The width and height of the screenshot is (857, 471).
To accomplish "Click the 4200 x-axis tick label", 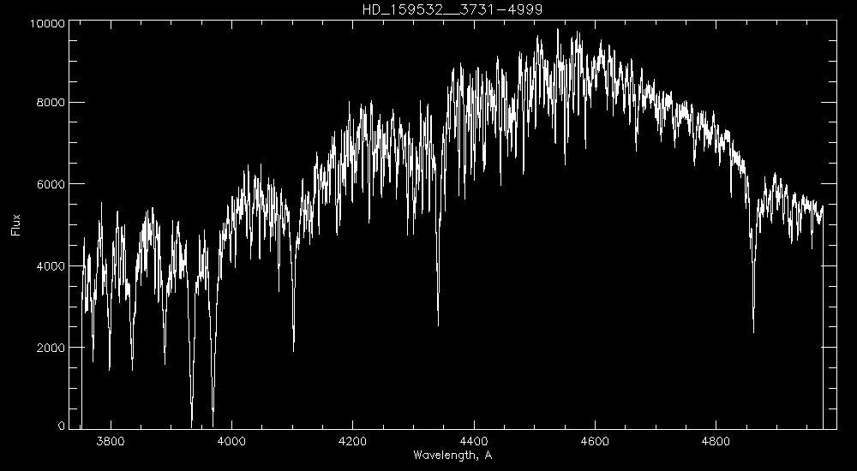I will (352, 441).
